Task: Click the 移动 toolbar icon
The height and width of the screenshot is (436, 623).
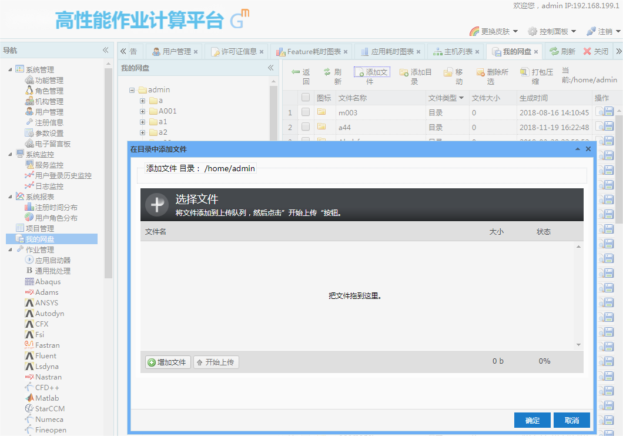Action: (448, 72)
